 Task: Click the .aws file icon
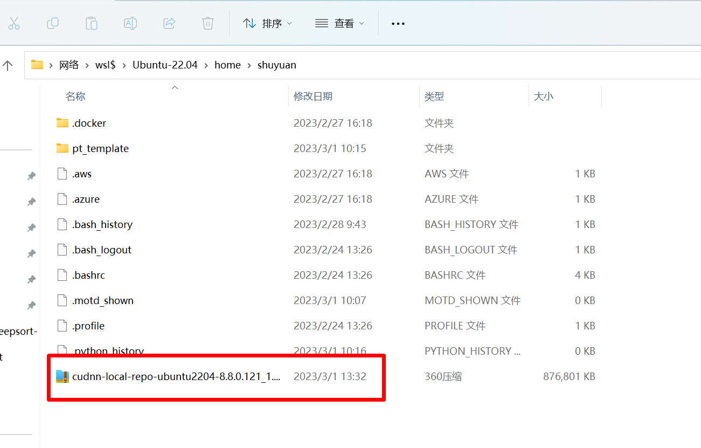pyautogui.click(x=63, y=174)
